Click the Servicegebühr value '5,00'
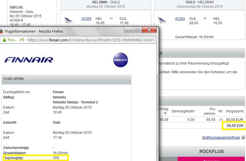246x161 pixels. coord(191,120)
